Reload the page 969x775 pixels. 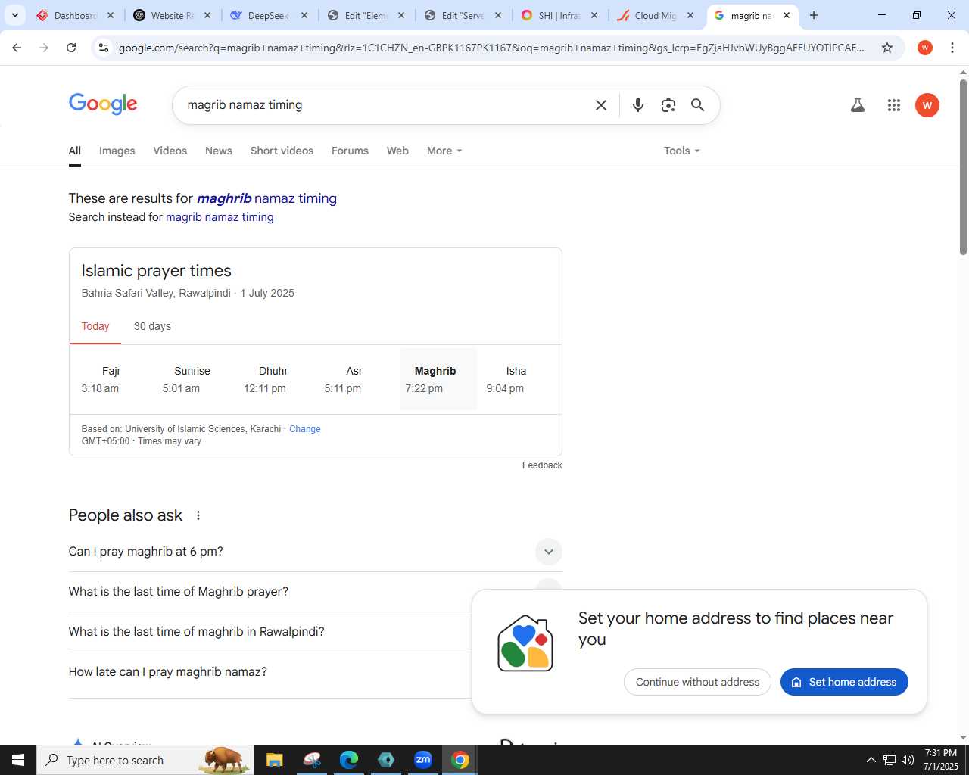[x=71, y=48]
